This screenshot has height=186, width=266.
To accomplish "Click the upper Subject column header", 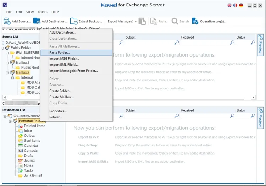I will click(131, 37).
